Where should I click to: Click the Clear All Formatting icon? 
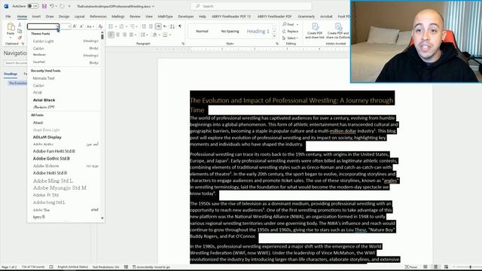click(100, 26)
